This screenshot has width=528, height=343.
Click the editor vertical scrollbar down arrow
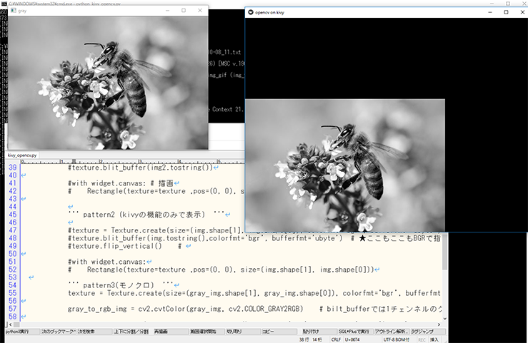click(x=444, y=319)
